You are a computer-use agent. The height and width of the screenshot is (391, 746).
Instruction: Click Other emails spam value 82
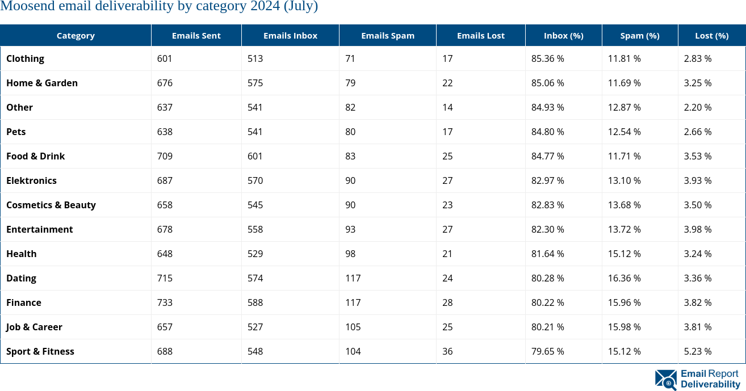click(x=350, y=107)
